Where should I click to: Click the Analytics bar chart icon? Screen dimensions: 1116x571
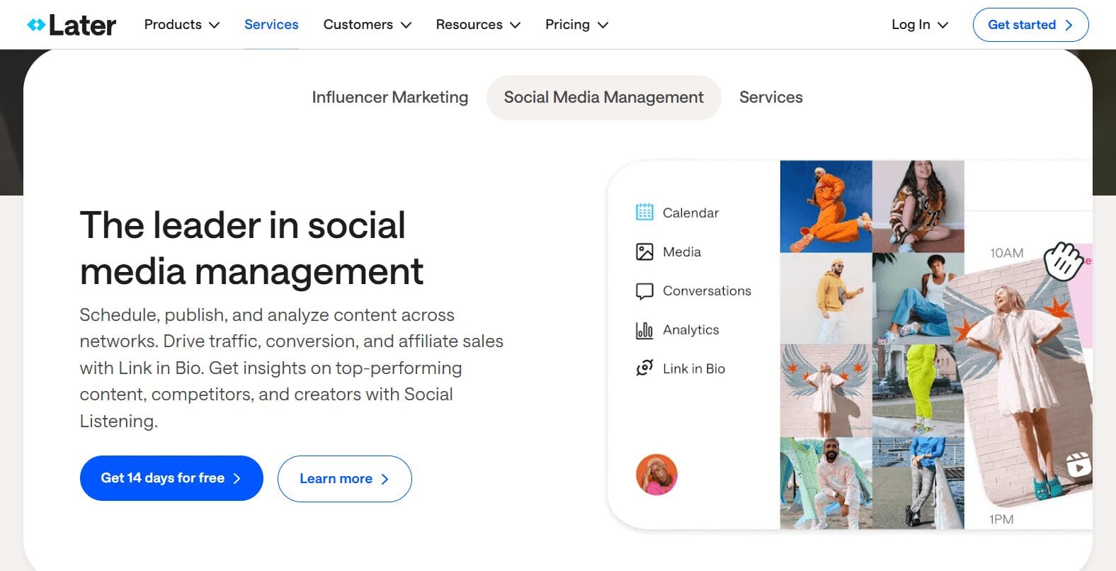pos(644,330)
